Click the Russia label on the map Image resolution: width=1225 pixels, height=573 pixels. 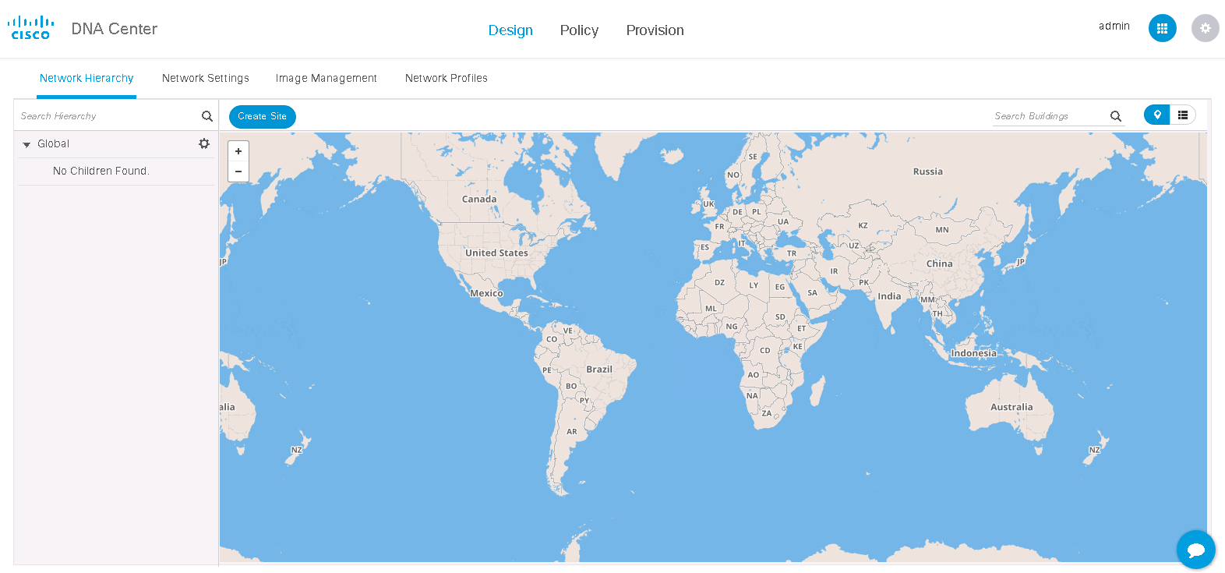click(928, 172)
